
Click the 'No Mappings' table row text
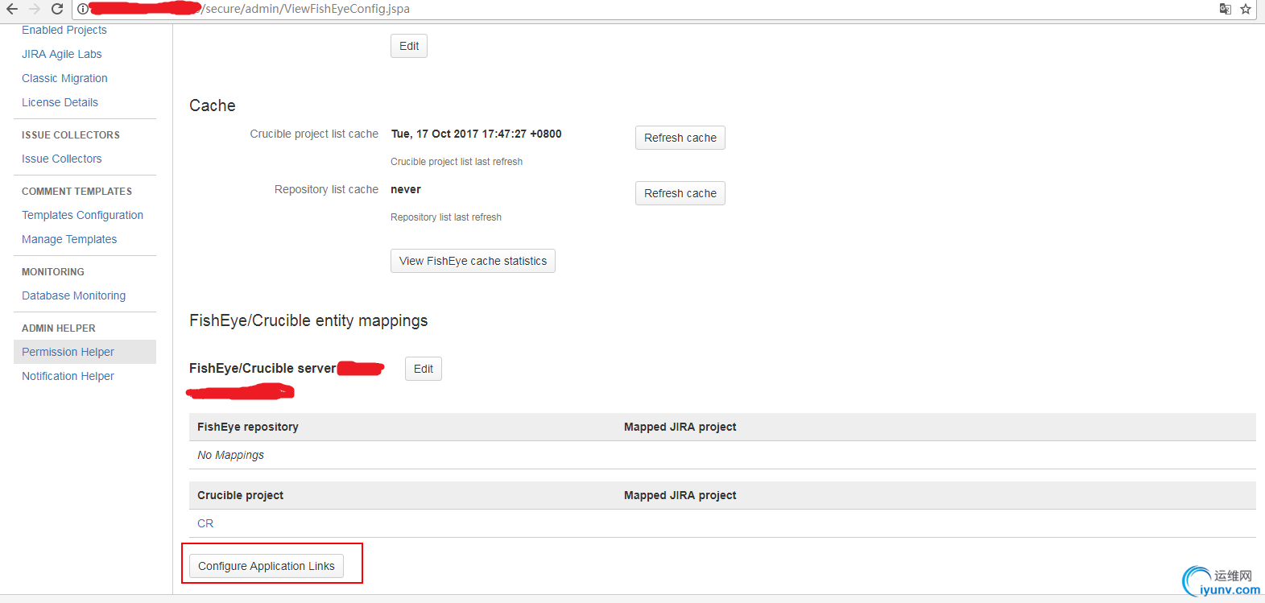pos(230,455)
